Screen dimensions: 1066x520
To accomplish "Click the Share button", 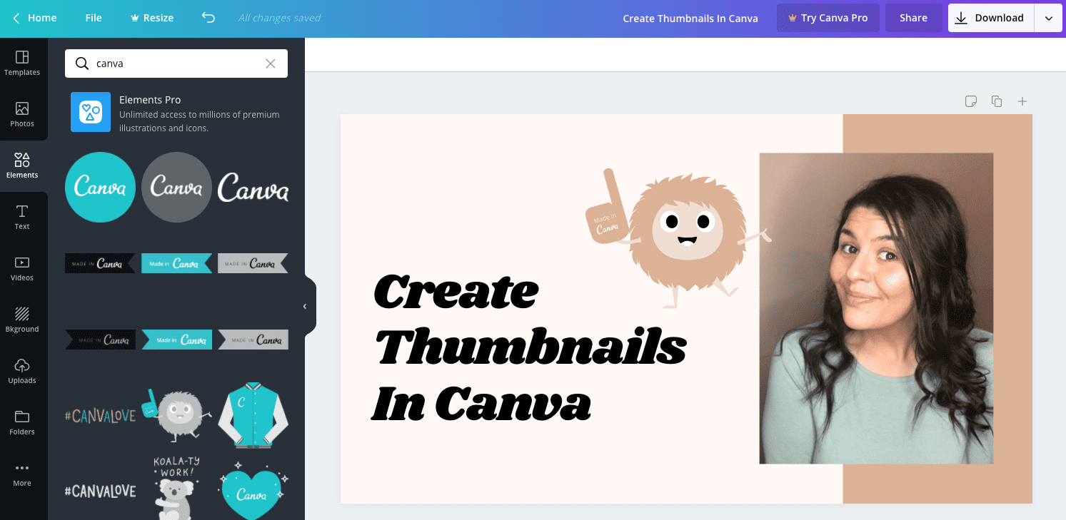I will [913, 18].
